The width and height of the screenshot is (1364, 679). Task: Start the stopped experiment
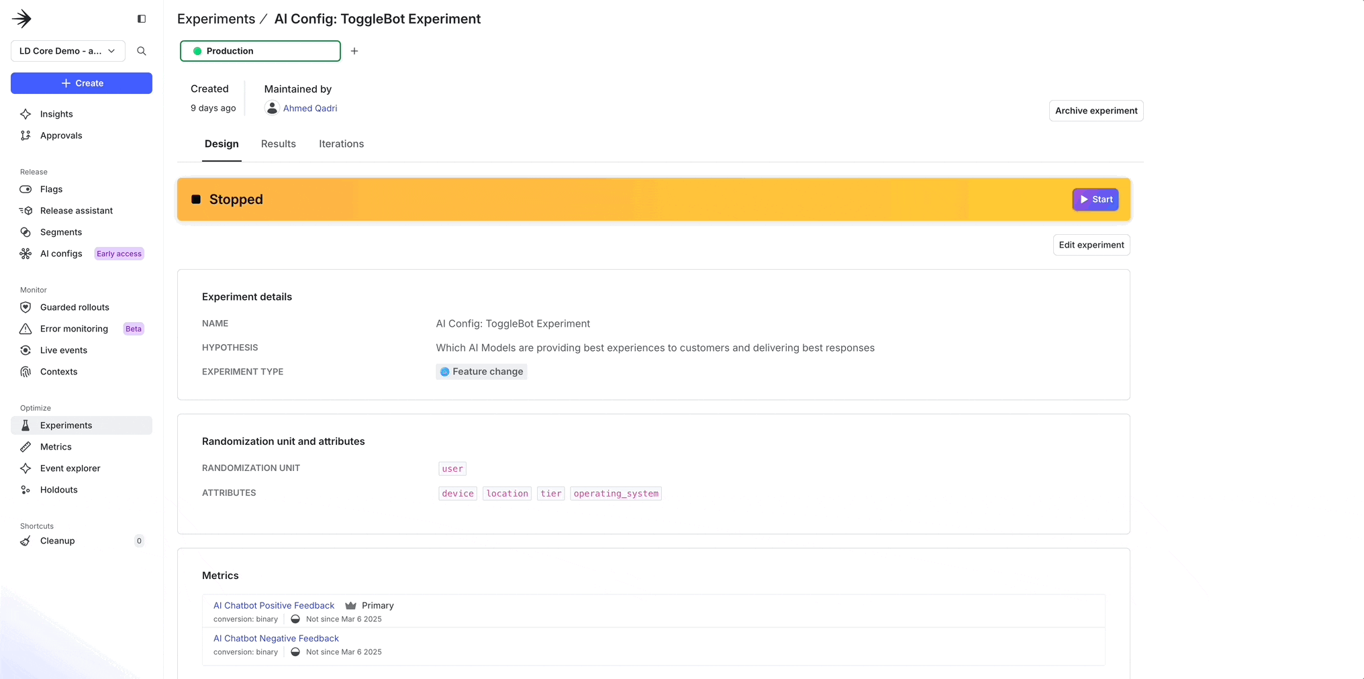[1095, 199]
